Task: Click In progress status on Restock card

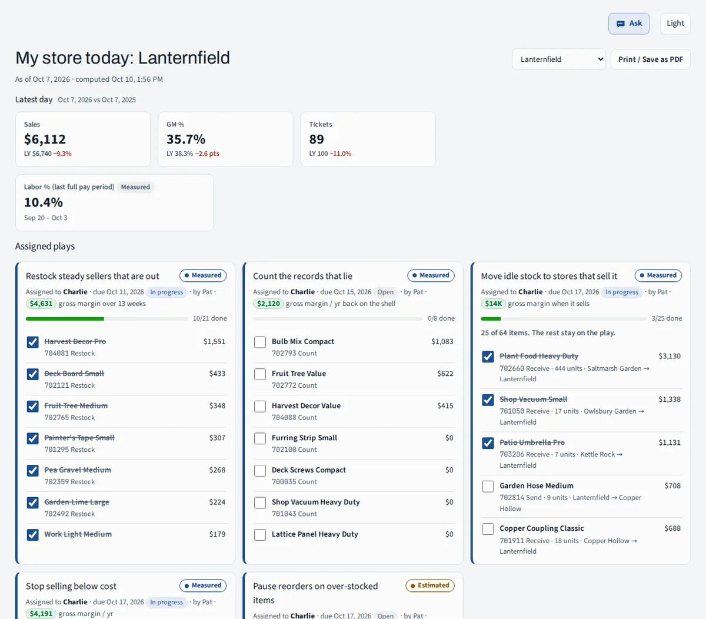Action: tap(166, 292)
